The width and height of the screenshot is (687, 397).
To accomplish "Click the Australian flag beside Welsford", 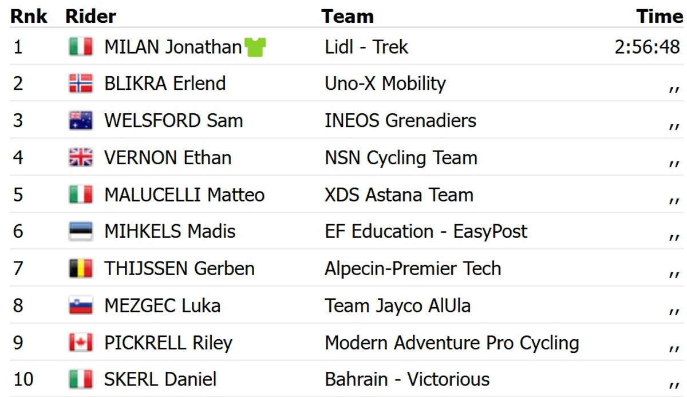I will 81,121.
